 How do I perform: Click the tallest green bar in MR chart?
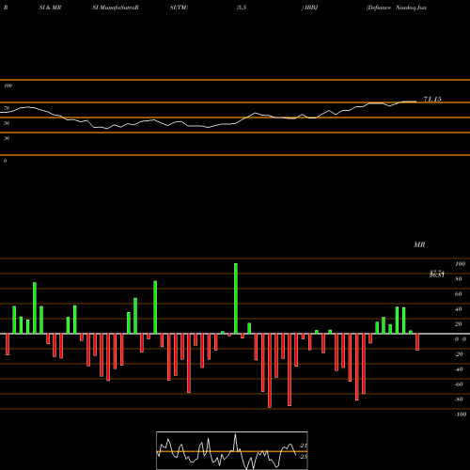pyautogui.click(x=236, y=298)
